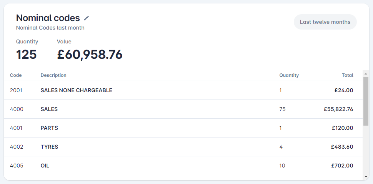
Task: Select the SALES row description
Action: pyautogui.click(x=49, y=109)
